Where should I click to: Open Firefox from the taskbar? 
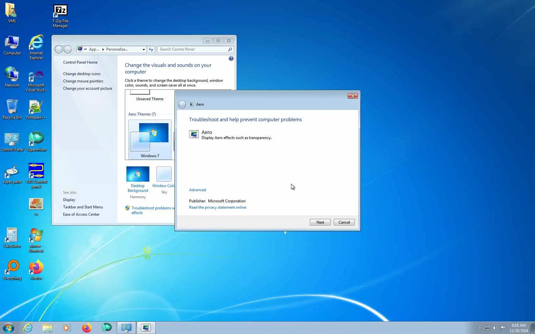click(87, 328)
